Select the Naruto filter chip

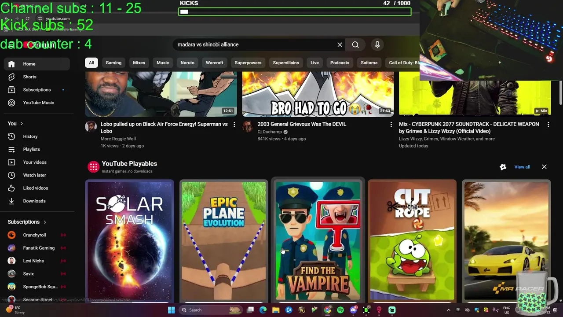[x=187, y=63]
